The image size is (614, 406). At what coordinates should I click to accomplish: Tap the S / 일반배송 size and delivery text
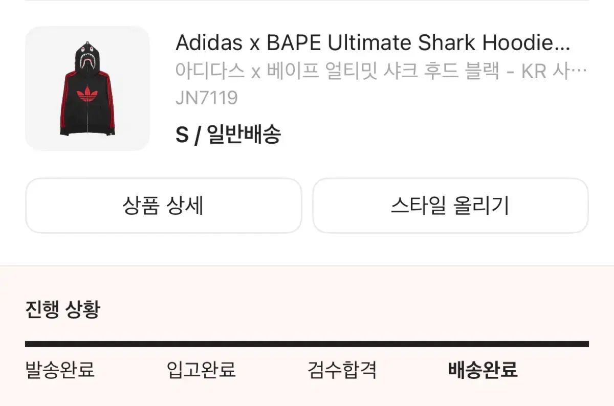pyautogui.click(x=228, y=135)
